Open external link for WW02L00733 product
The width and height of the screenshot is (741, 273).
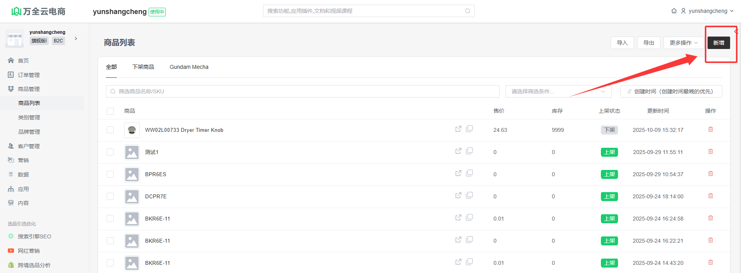point(458,129)
